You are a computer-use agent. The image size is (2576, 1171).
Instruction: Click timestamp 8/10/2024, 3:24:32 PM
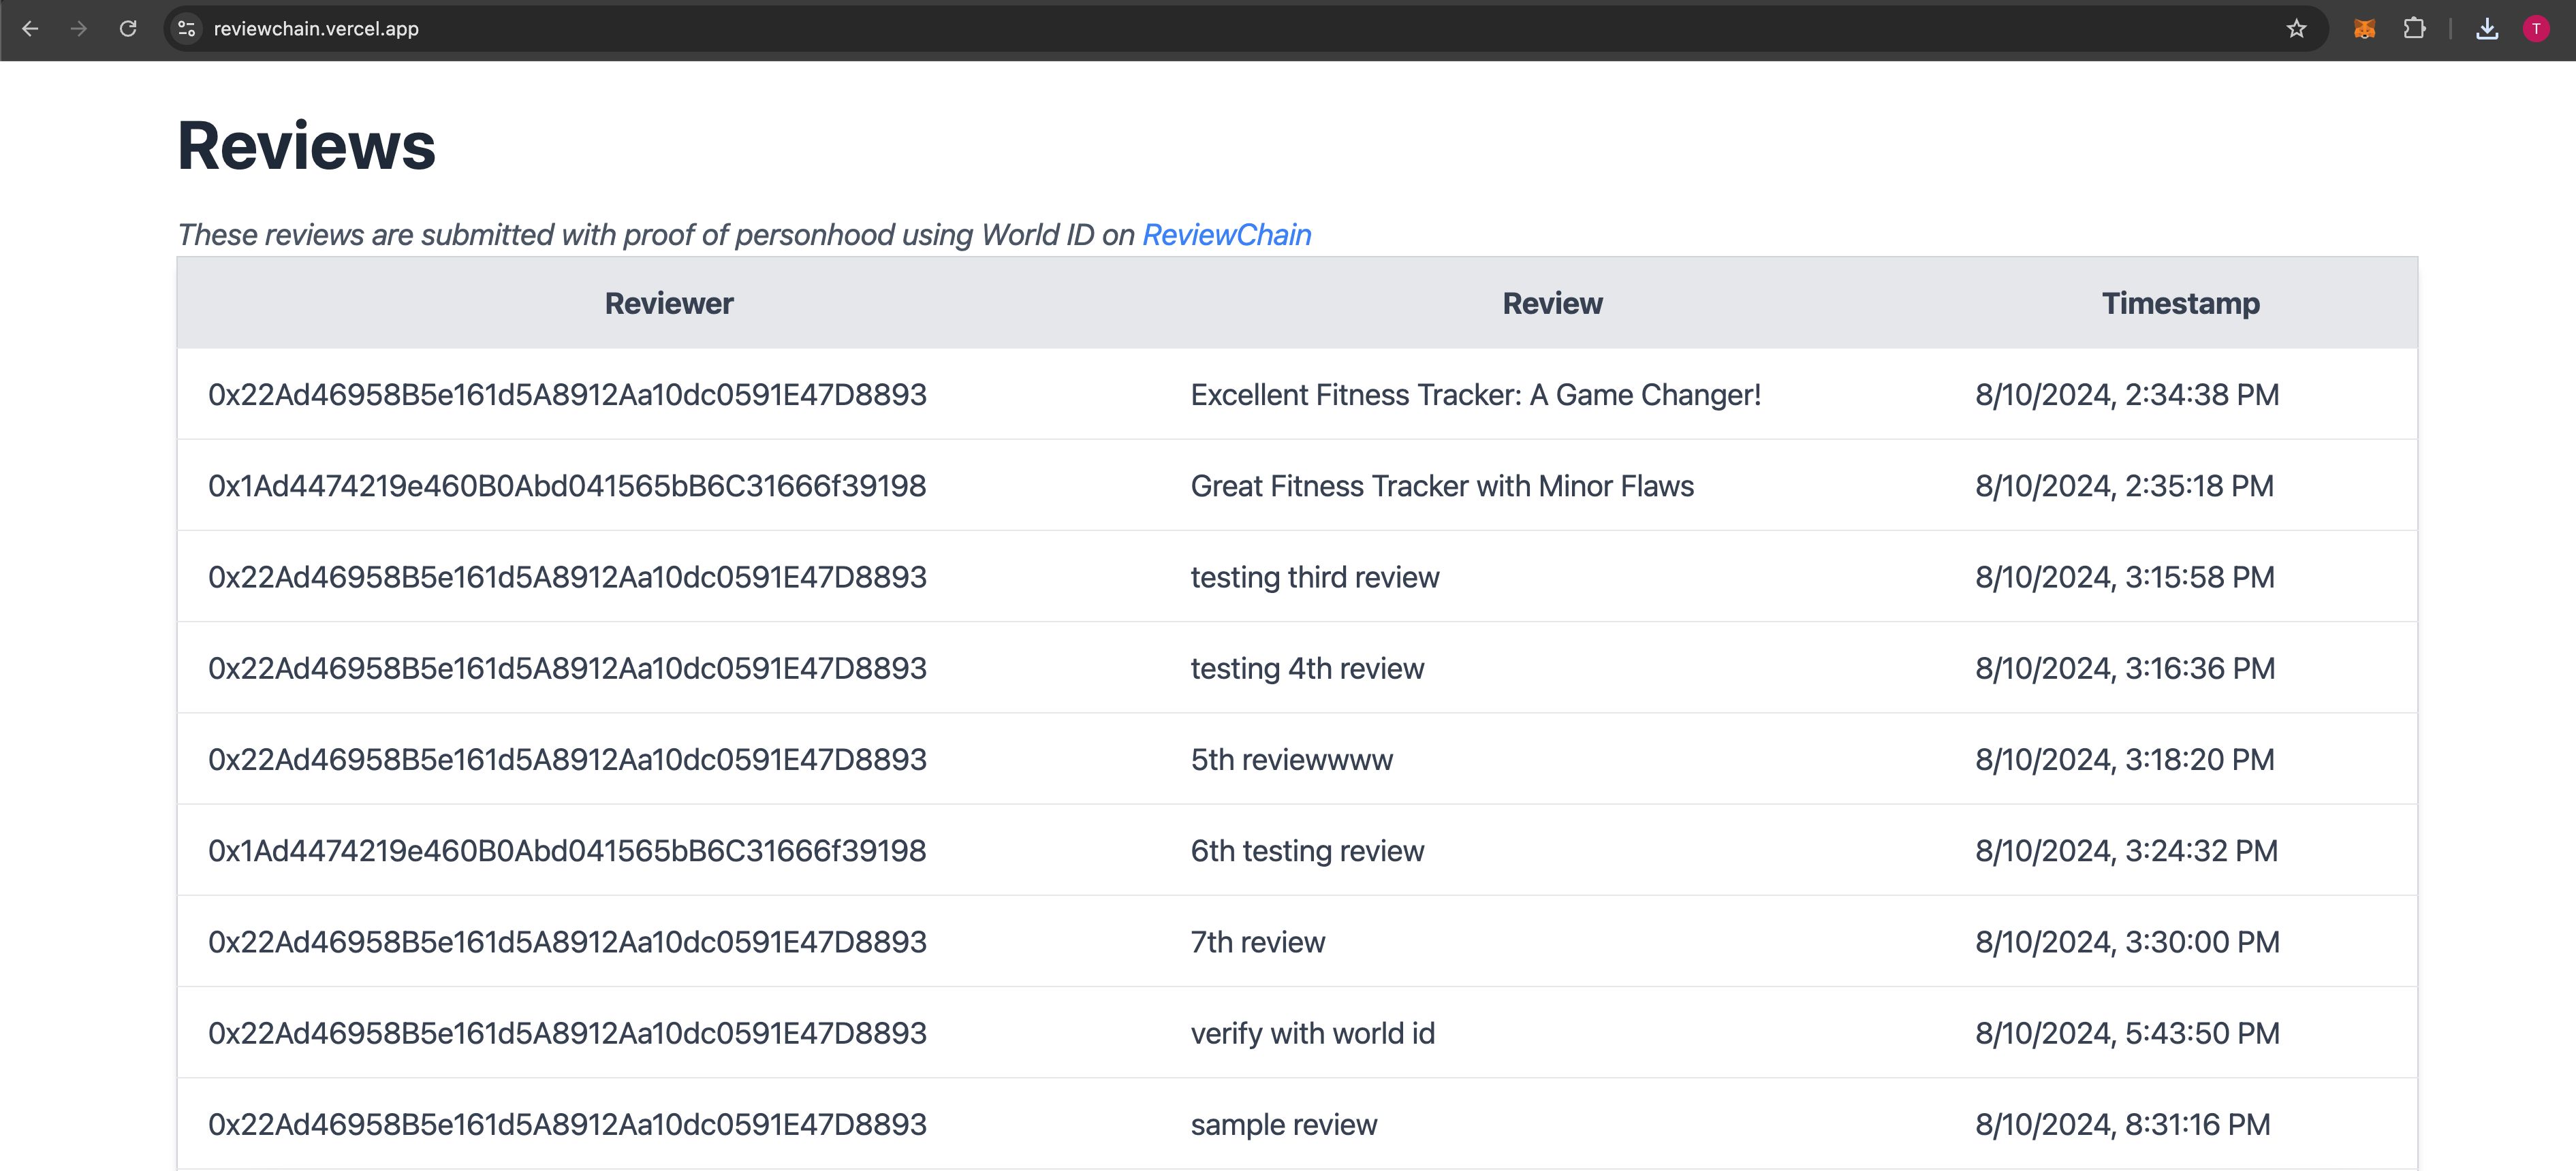(x=2126, y=851)
